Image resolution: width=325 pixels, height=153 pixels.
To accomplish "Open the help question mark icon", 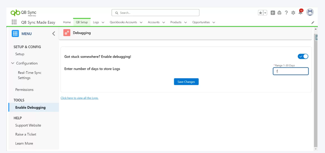I will coord(286,13).
